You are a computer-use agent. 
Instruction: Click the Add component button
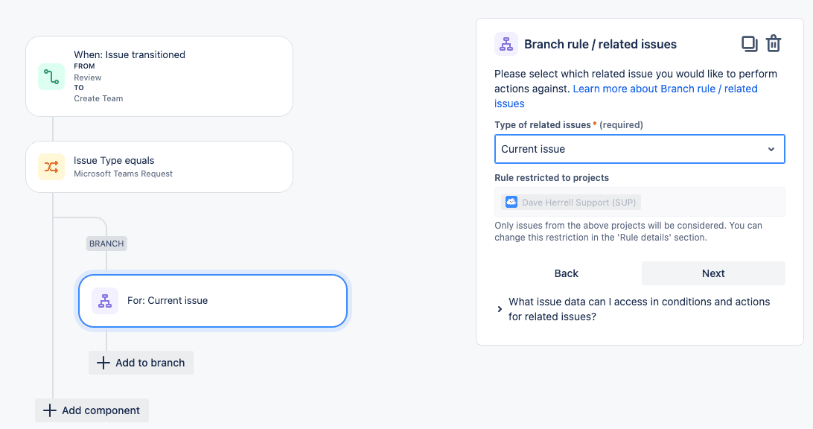(92, 410)
